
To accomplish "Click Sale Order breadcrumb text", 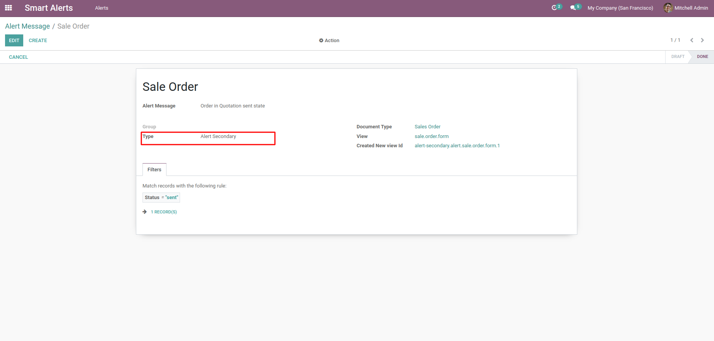I will click(74, 26).
